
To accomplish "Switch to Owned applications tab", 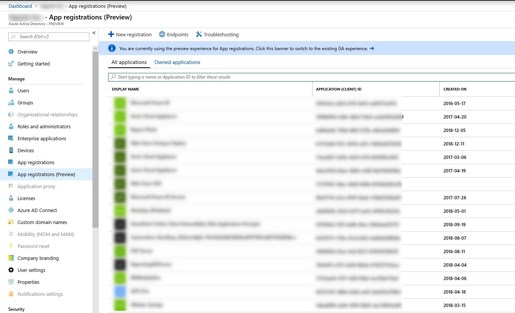I will 177,62.
